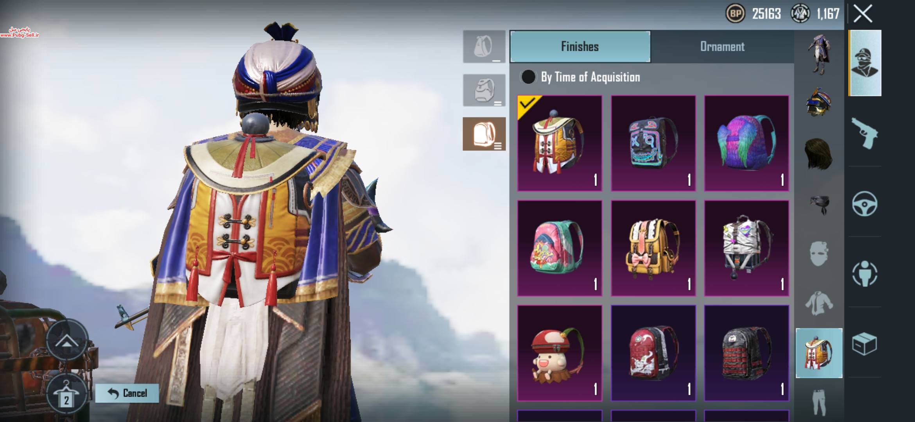Click the Cancel button
The image size is (915, 422).
pos(127,393)
